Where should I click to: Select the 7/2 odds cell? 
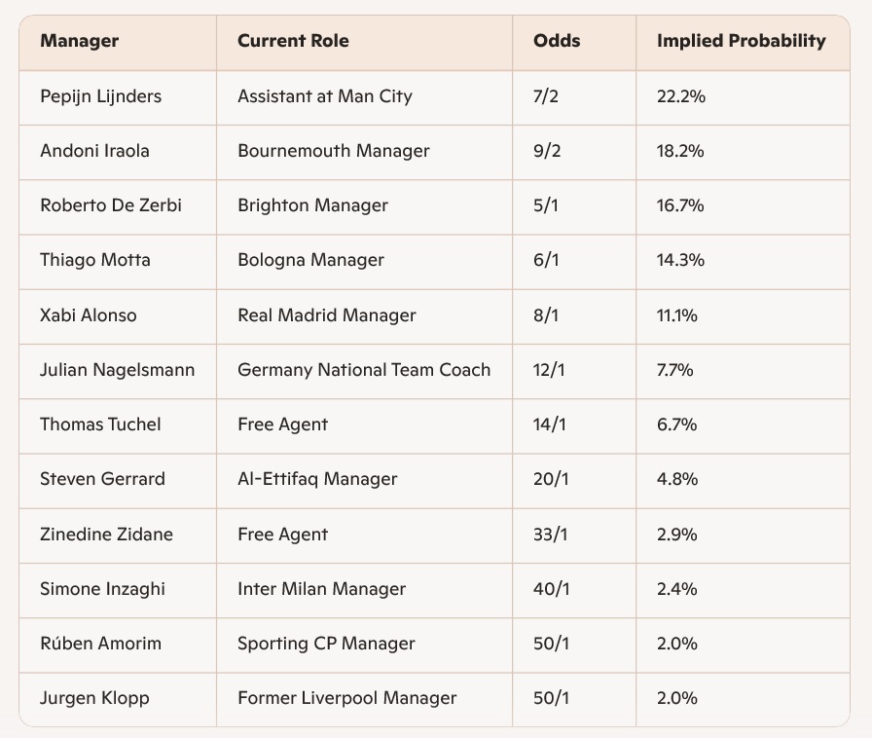coord(545,96)
